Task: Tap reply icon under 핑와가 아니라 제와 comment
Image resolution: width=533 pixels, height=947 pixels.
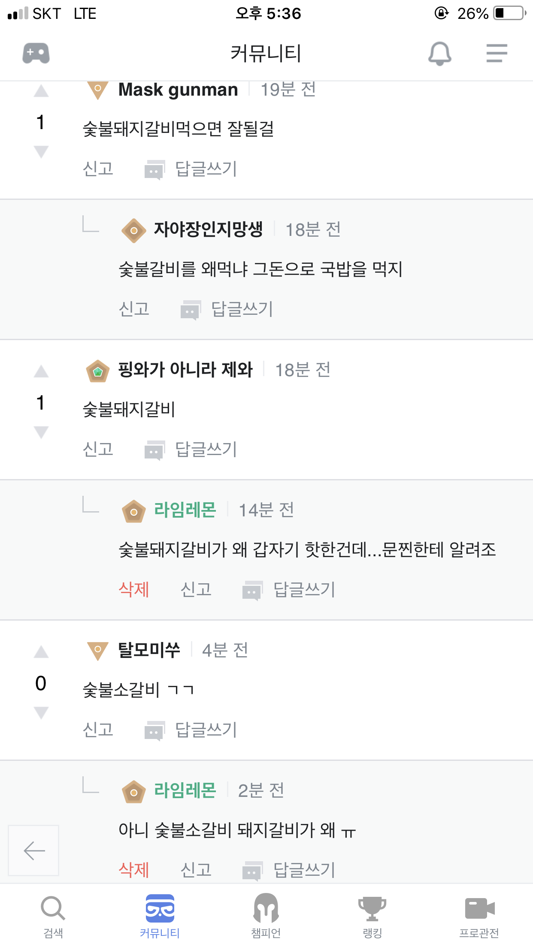Action: pos(154,449)
